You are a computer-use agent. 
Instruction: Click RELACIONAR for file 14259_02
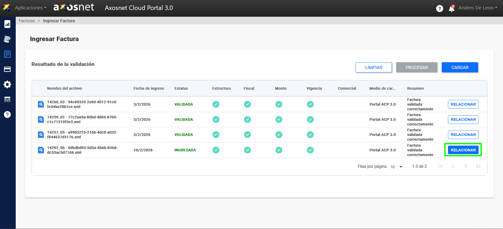click(463, 119)
